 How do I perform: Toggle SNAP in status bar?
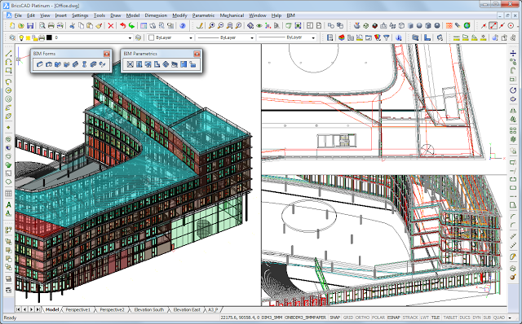click(x=334, y=317)
